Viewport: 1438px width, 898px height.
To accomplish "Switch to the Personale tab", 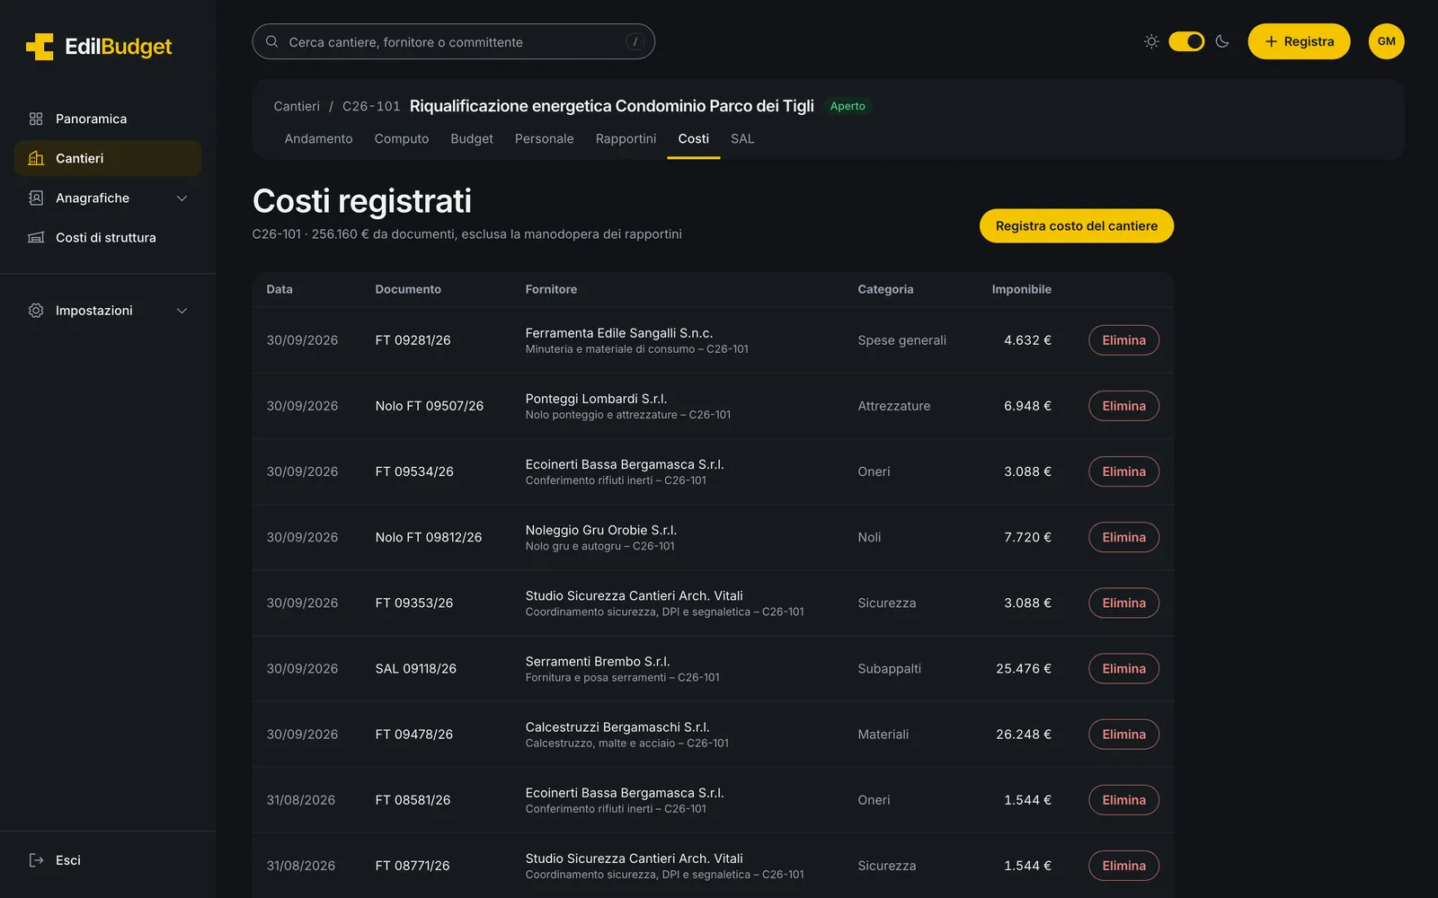I will (544, 139).
